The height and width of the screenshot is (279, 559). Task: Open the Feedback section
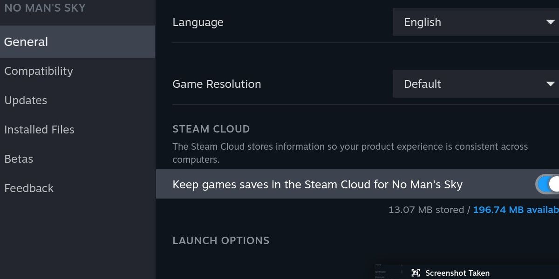[x=29, y=188]
